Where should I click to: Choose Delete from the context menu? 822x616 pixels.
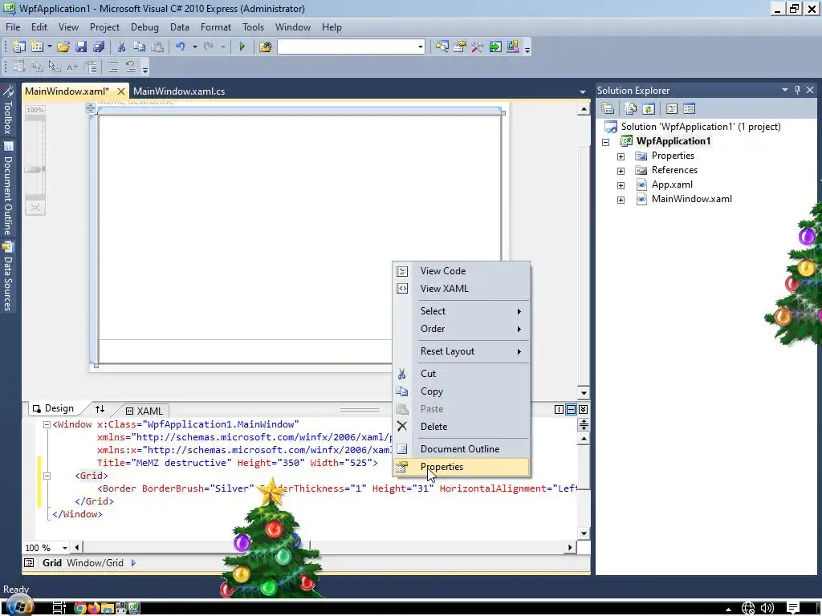(462, 427)
